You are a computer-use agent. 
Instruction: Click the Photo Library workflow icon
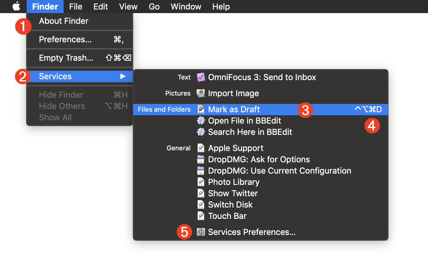pos(201,182)
